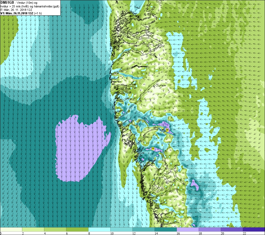Select the 4–6 m/s legend color
Image resolution: width=265 pixels, height=235 pixels.
point(55,229)
